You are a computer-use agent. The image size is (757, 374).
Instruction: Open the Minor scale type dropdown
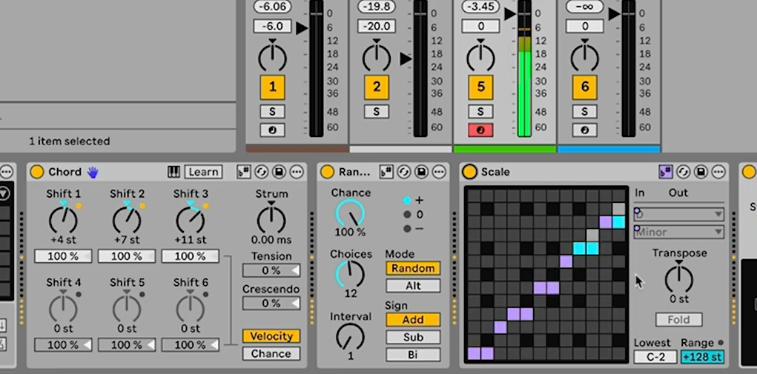(679, 233)
